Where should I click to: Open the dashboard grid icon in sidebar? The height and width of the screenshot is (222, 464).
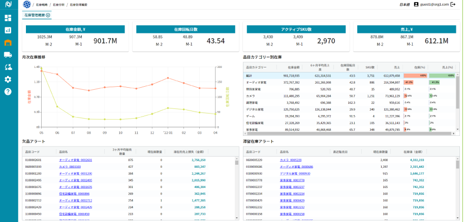coord(8,18)
